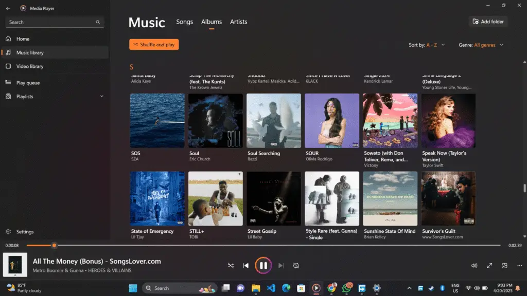Open Visual Studio Code from taskbar
Viewport: 527px width, 296px height.
point(271,288)
